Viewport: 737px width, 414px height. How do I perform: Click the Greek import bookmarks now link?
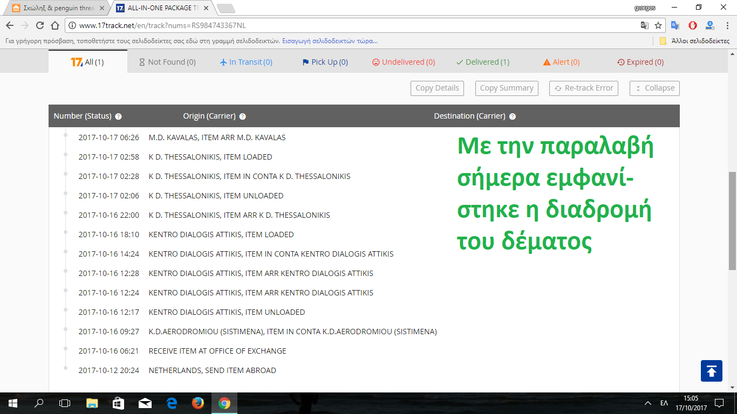coord(330,41)
